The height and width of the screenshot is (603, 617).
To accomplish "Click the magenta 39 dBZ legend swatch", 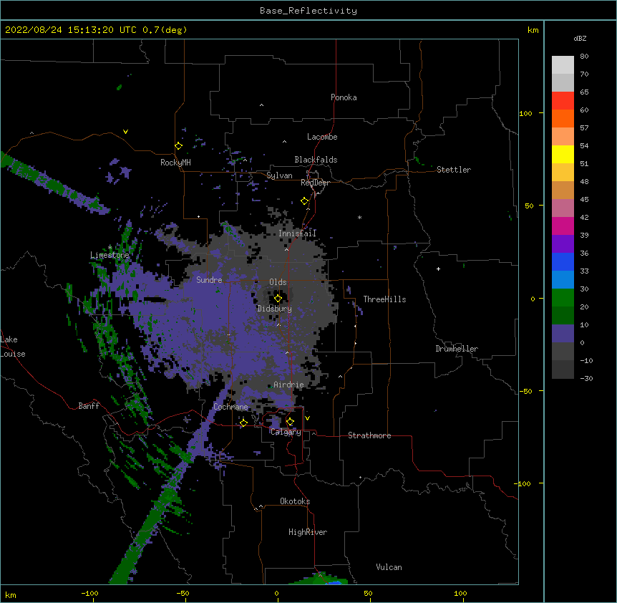I will (x=563, y=226).
